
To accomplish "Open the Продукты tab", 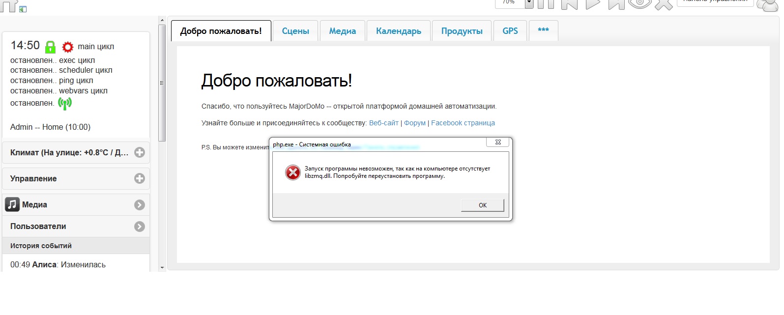I will click(x=462, y=31).
